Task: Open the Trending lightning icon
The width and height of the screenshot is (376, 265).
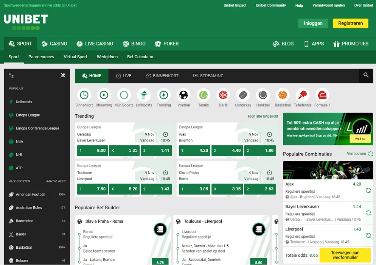Action: (x=164, y=95)
